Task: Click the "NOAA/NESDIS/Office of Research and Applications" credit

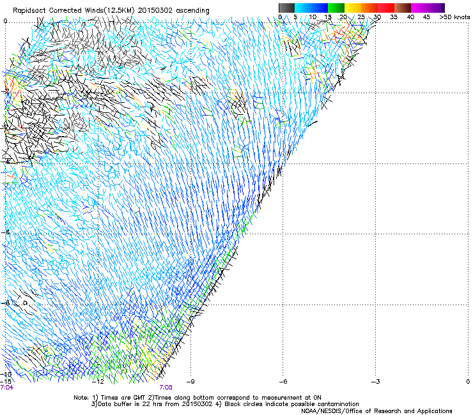Action: [376, 411]
